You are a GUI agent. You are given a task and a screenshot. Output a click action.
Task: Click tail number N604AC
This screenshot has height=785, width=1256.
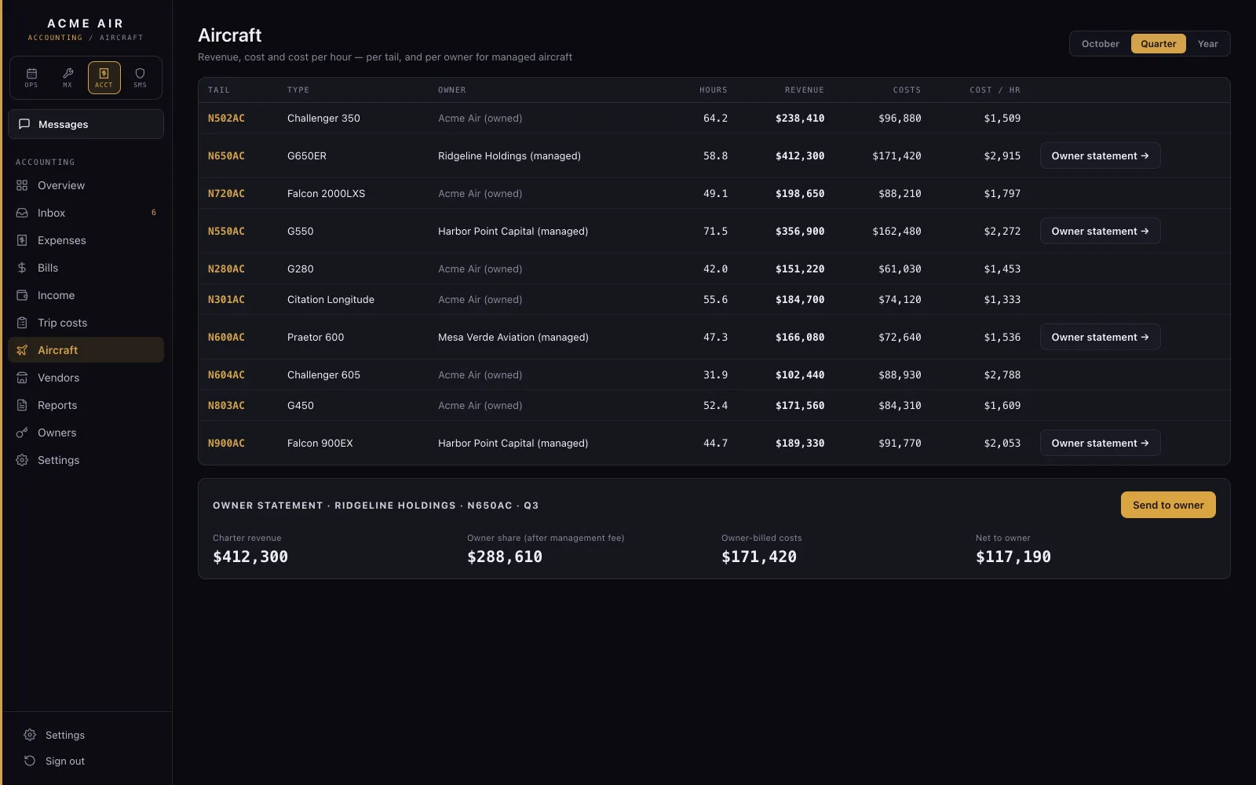[x=226, y=374]
